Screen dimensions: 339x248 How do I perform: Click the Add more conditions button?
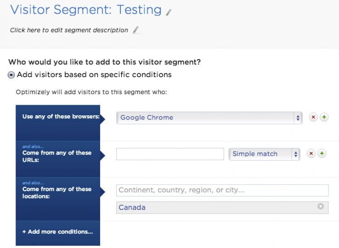click(x=57, y=232)
